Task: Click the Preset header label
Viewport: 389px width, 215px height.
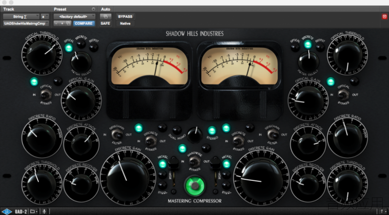Action: click(60, 9)
